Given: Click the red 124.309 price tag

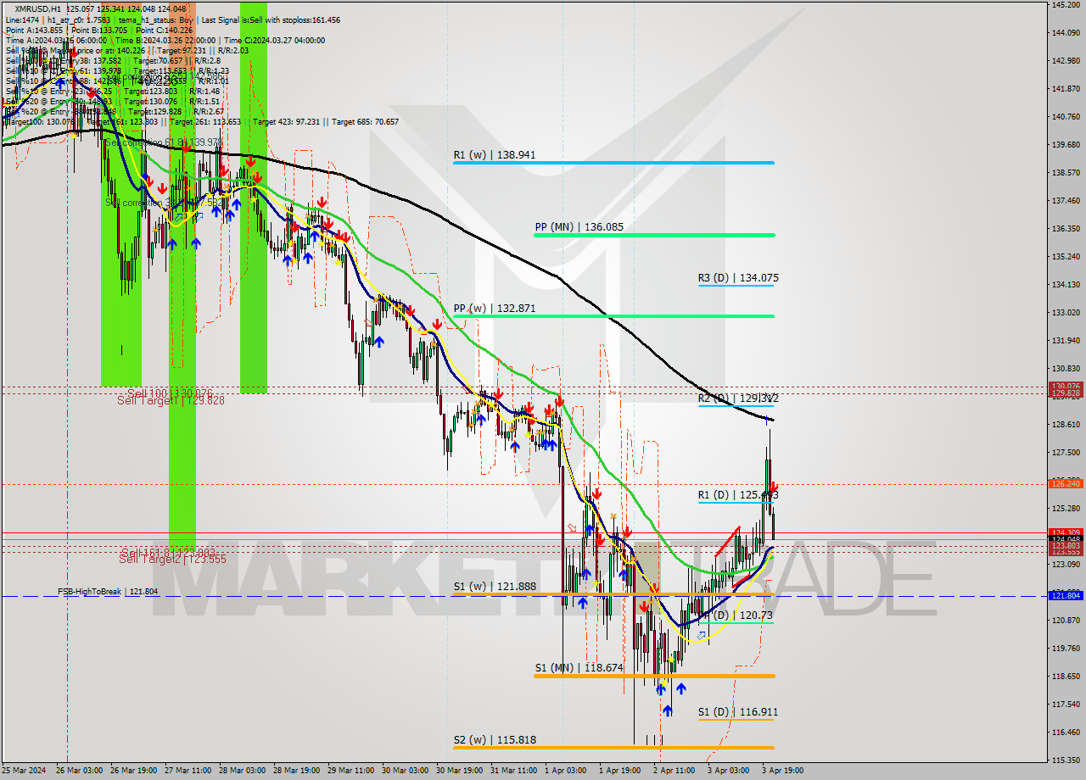Looking at the screenshot, I should click(1066, 532).
